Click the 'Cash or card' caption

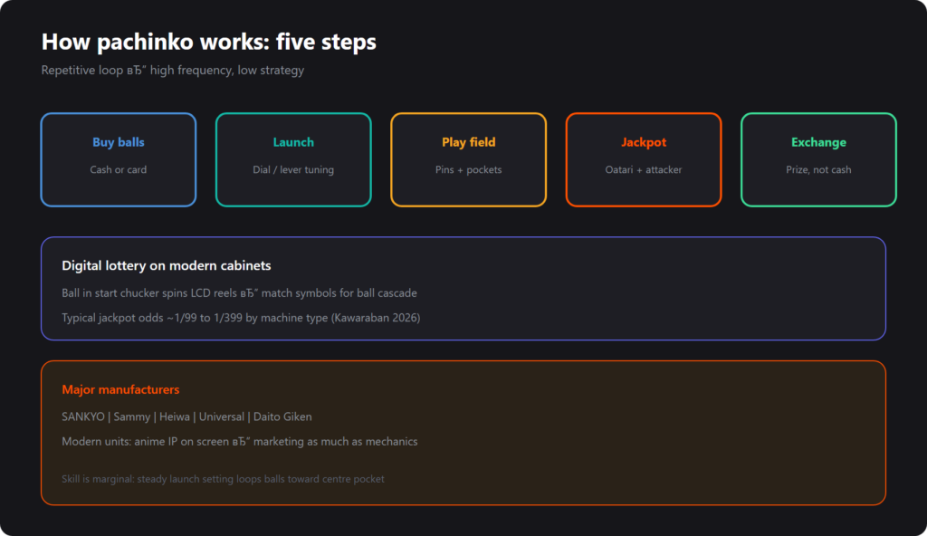(x=119, y=170)
